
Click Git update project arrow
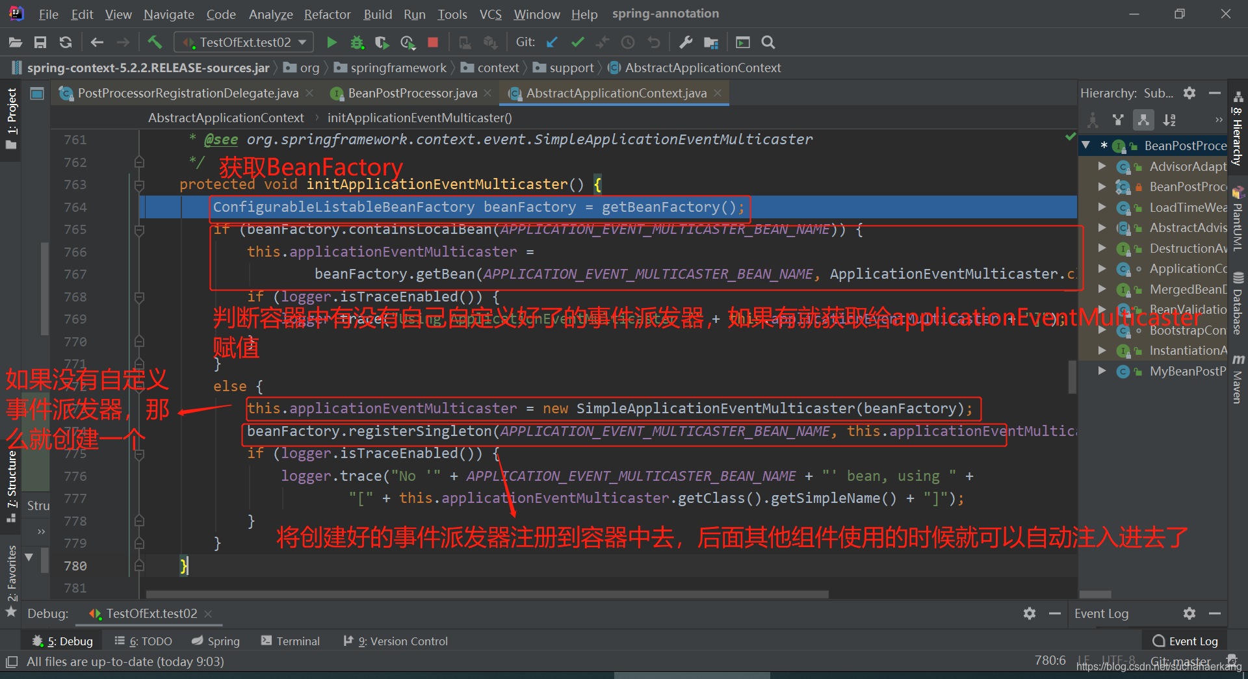552,42
